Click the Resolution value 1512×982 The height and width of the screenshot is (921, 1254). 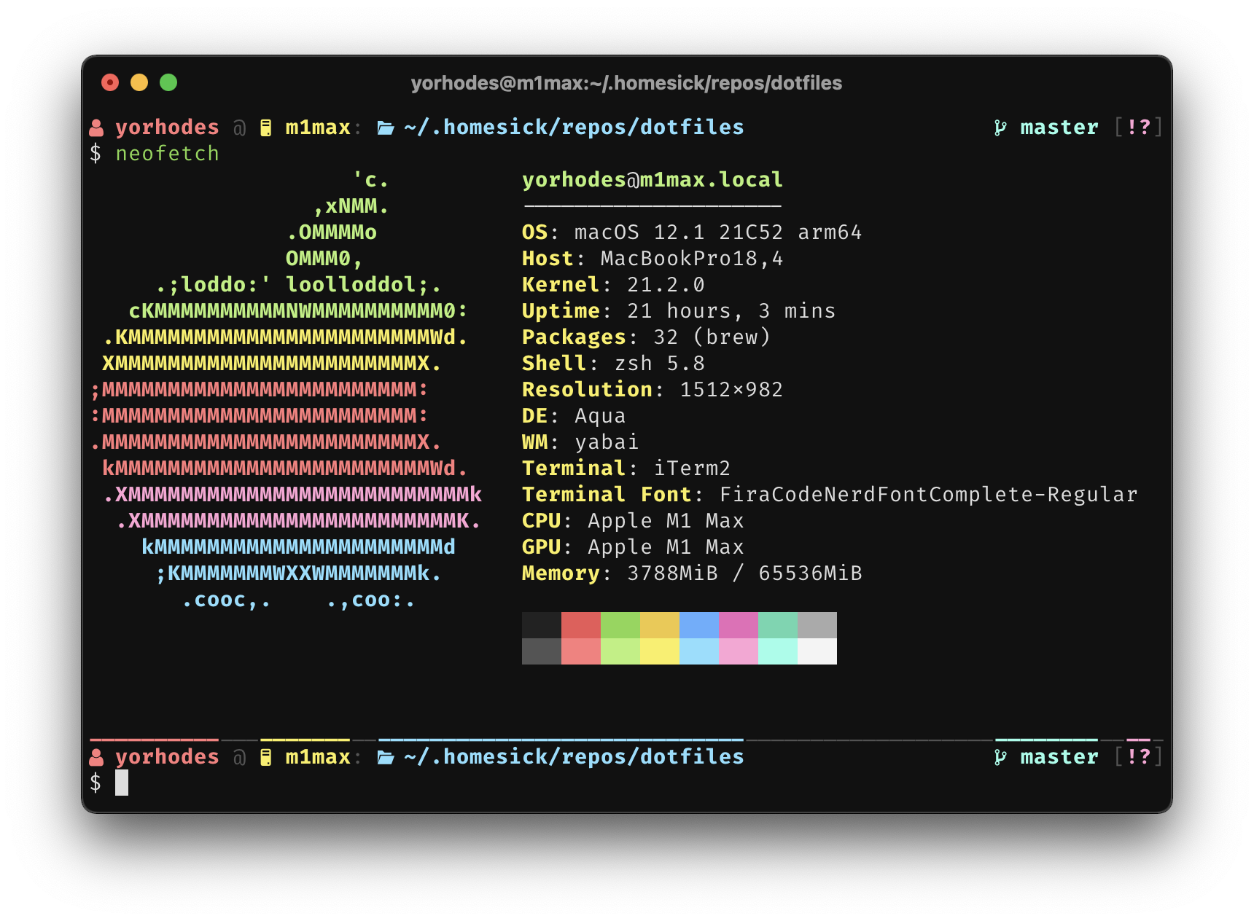coord(731,390)
